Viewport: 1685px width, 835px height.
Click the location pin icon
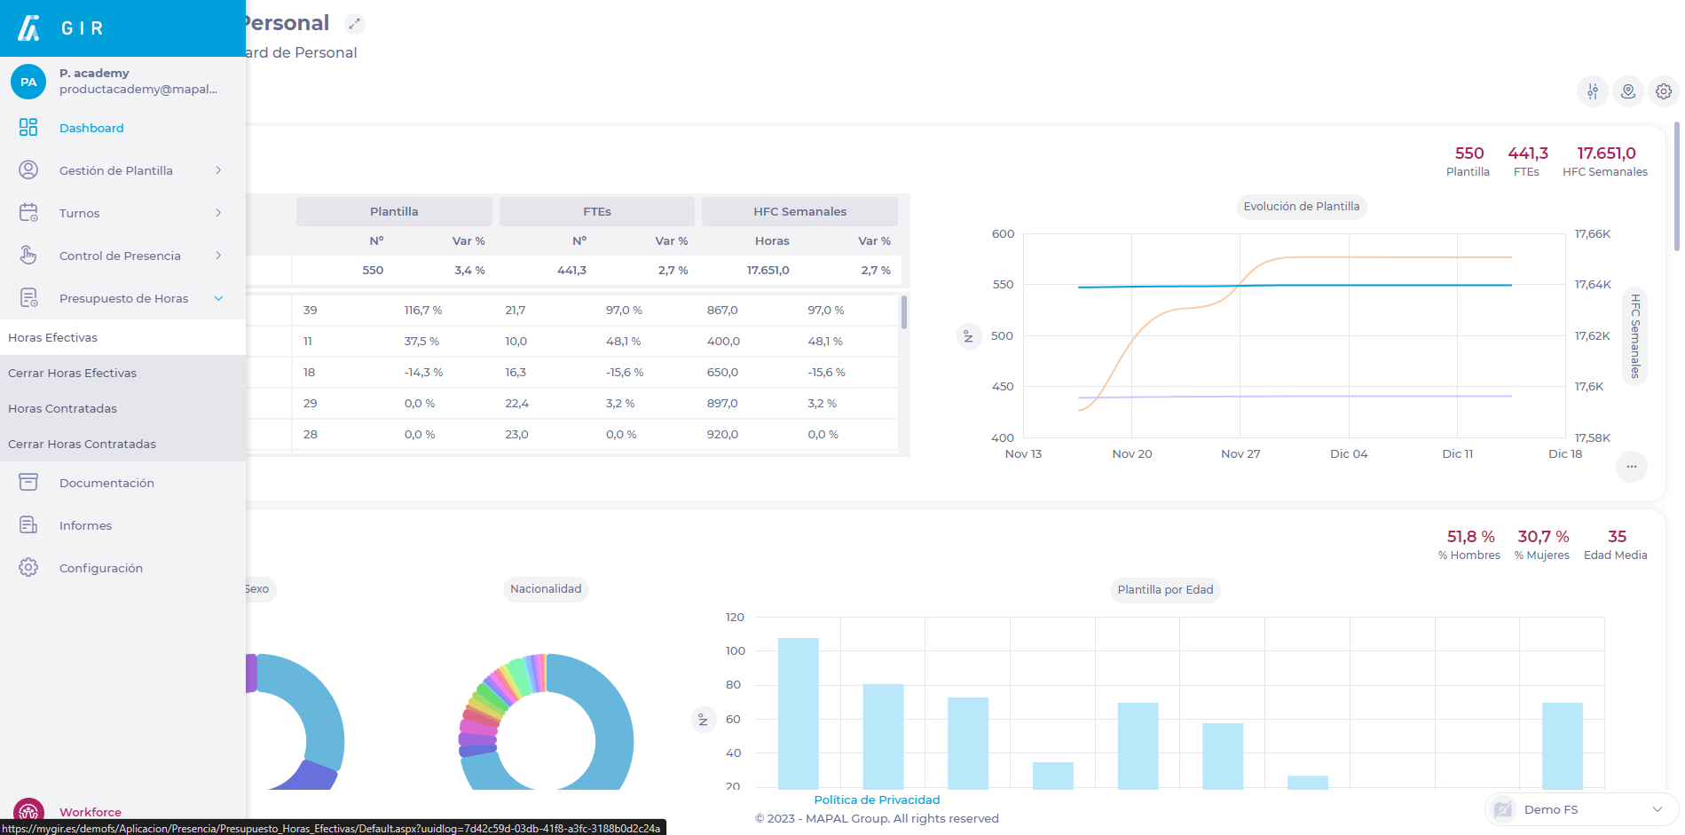click(1628, 91)
